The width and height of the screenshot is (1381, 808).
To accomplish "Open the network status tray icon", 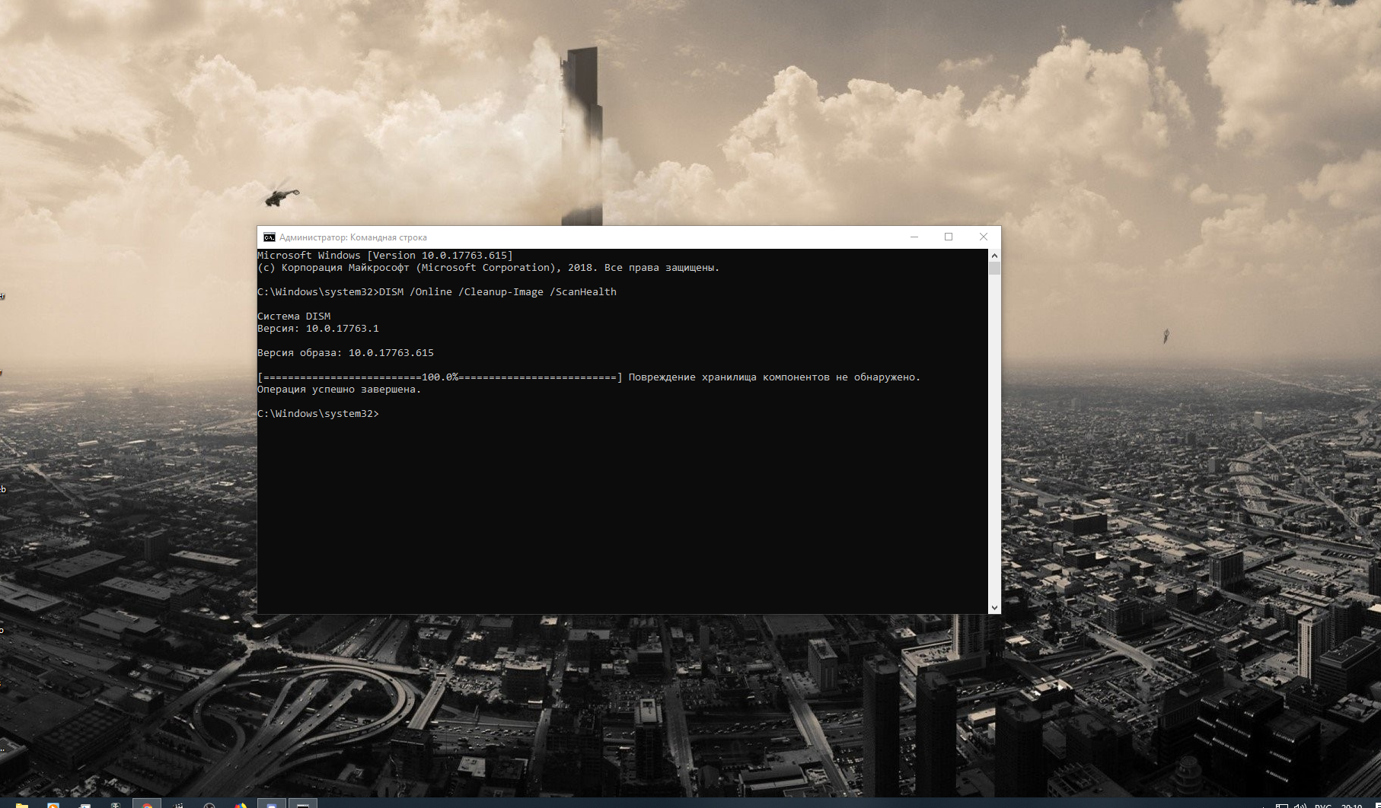I will 1282,806.
